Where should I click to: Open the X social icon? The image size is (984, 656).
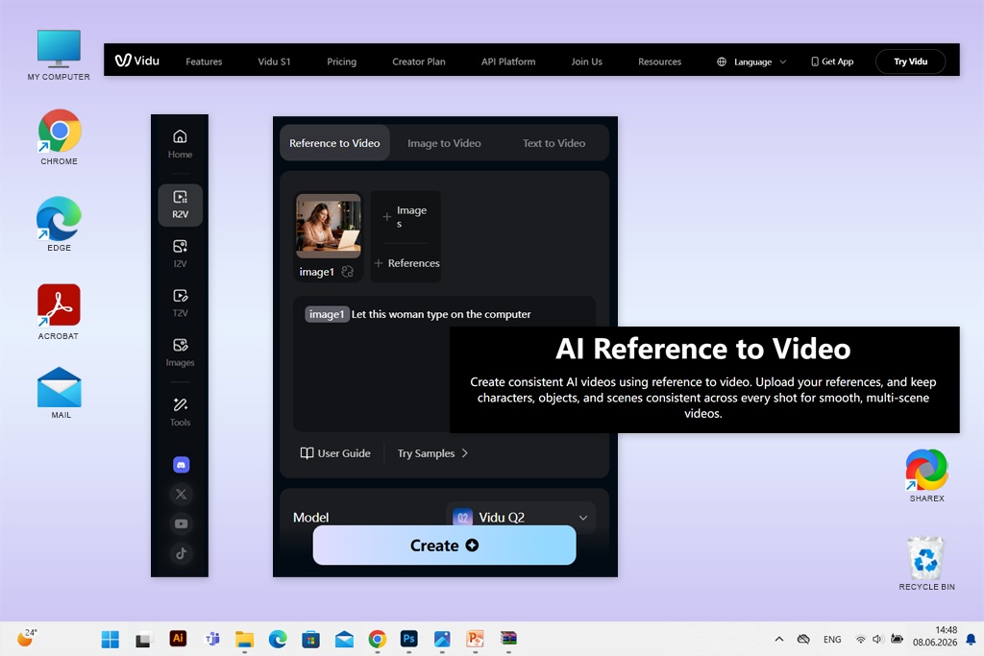point(181,495)
